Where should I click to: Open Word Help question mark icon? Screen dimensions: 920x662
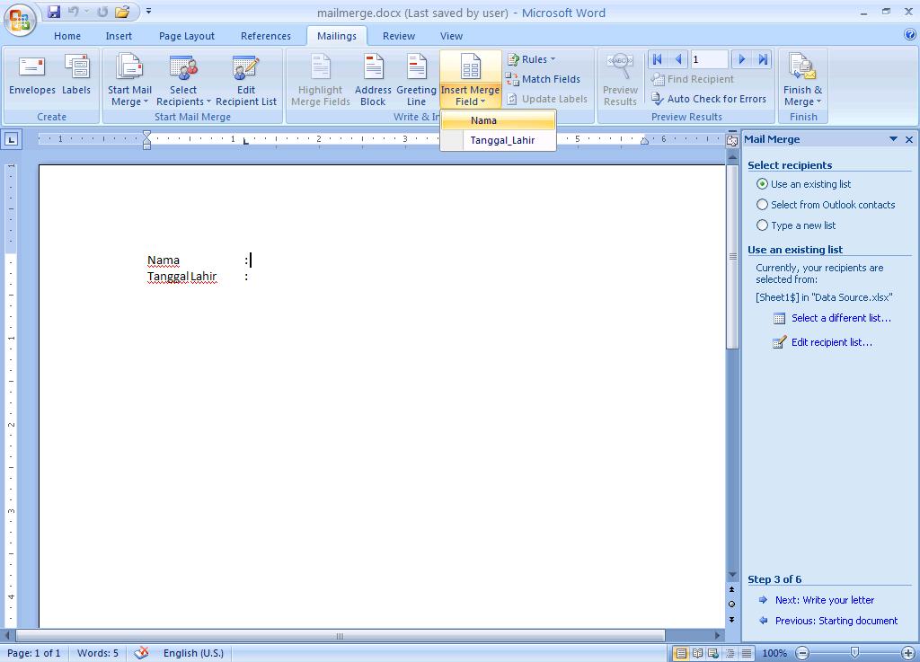(x=909, y=35)
